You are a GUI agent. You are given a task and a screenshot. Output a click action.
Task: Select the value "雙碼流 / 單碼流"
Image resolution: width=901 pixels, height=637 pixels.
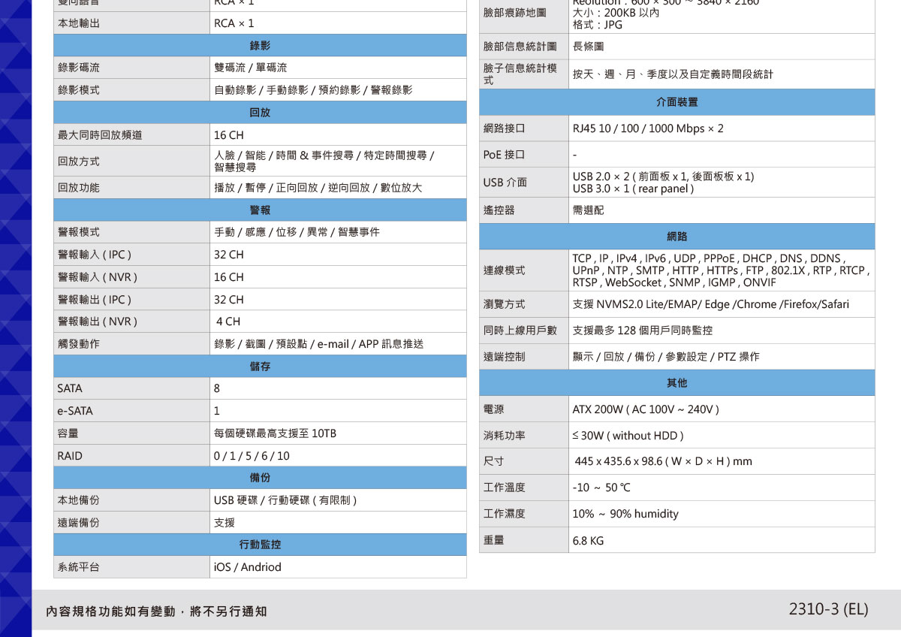(251, 68)
